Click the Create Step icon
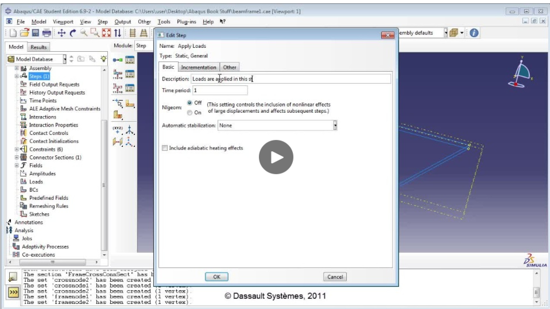Image resolution: width=550 pixels, height=309 pixels. (x=117, y=60)
